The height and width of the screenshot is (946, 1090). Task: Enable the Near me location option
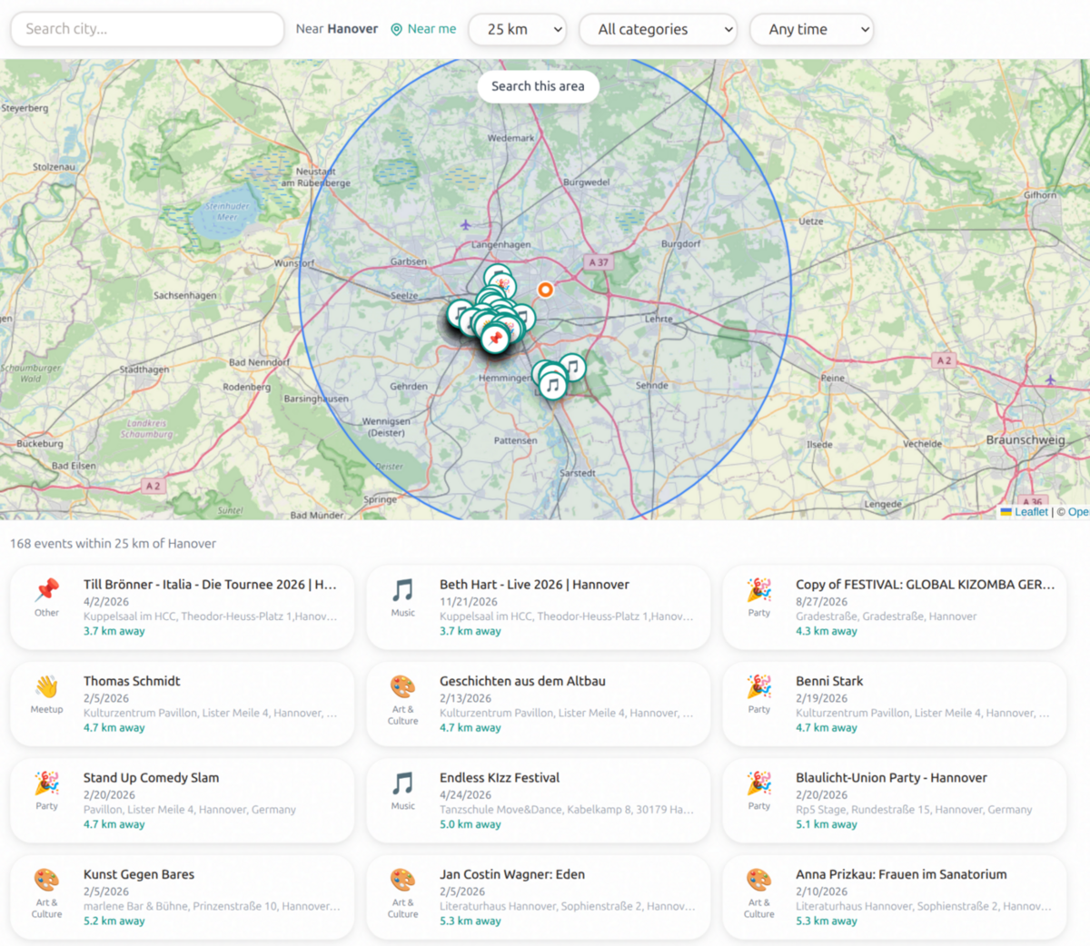point(423,29)
